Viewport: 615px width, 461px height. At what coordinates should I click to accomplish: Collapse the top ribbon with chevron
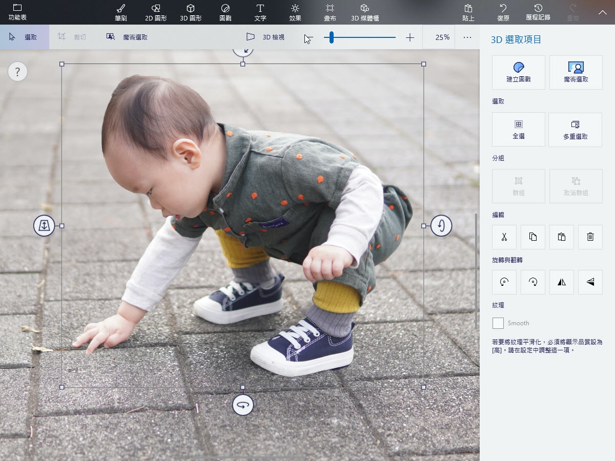pyautogui.click(x=602, y=12)
